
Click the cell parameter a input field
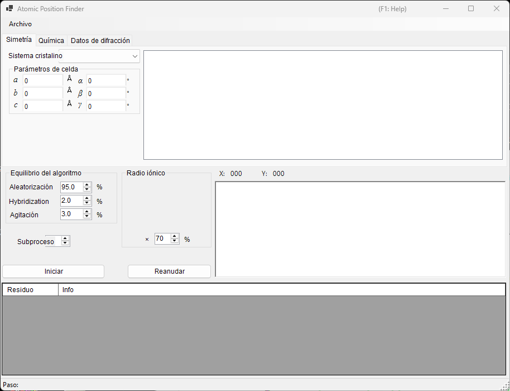click(x=42, y=80)
